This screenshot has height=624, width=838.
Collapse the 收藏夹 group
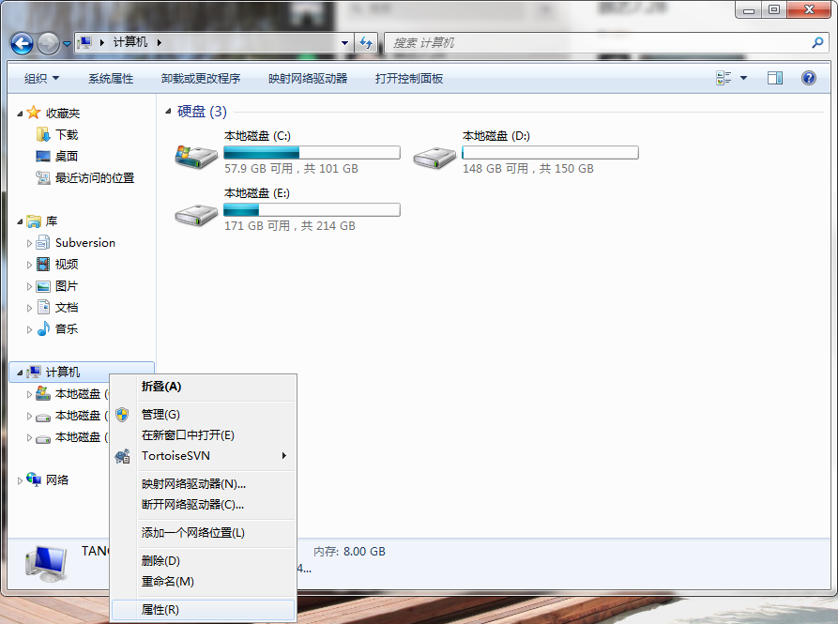click(x=20, y=114)
